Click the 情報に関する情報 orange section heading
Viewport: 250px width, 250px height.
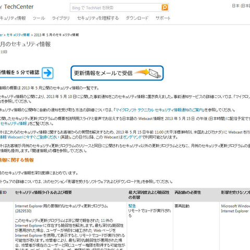17,160
